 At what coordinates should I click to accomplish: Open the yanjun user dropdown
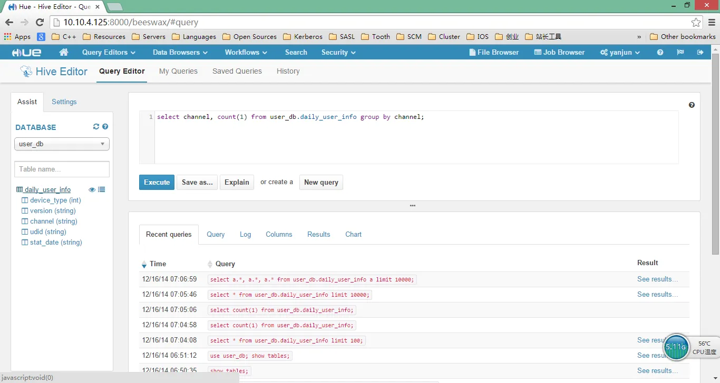[620, 52]
